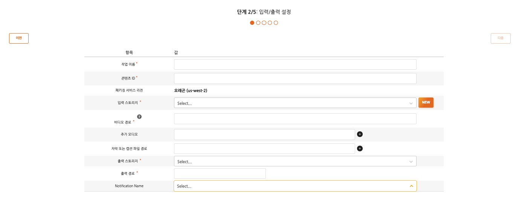Expand the Notification Name dropdown
525x204 pixels.
[x=295, y=186]
